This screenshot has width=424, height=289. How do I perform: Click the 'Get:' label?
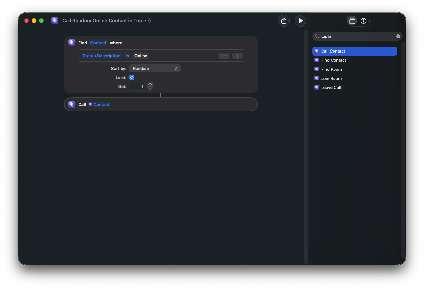(122, 86)
